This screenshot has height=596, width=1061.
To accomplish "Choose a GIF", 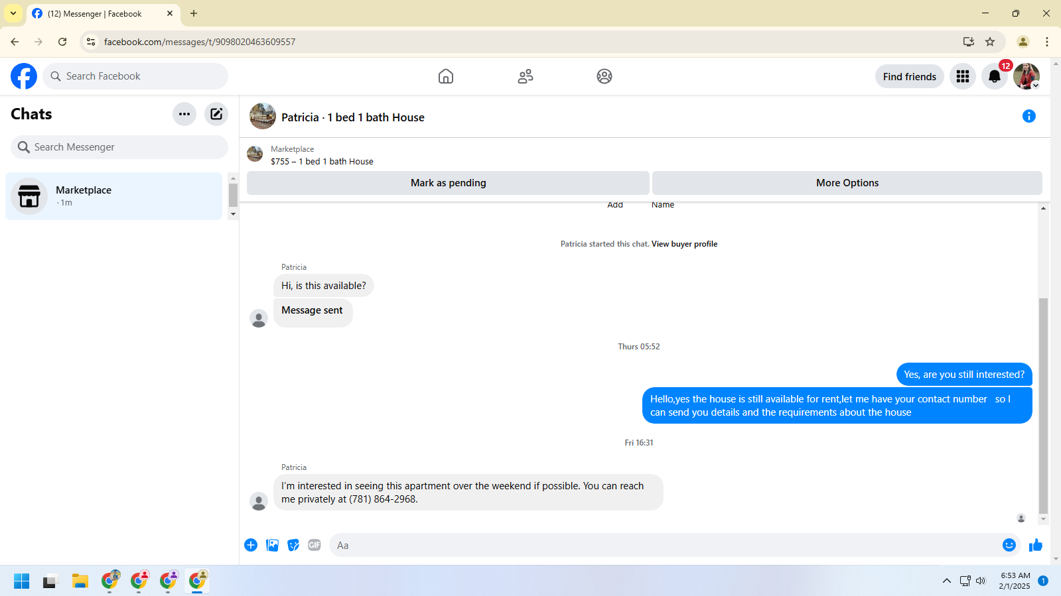I will coord(315,545).
